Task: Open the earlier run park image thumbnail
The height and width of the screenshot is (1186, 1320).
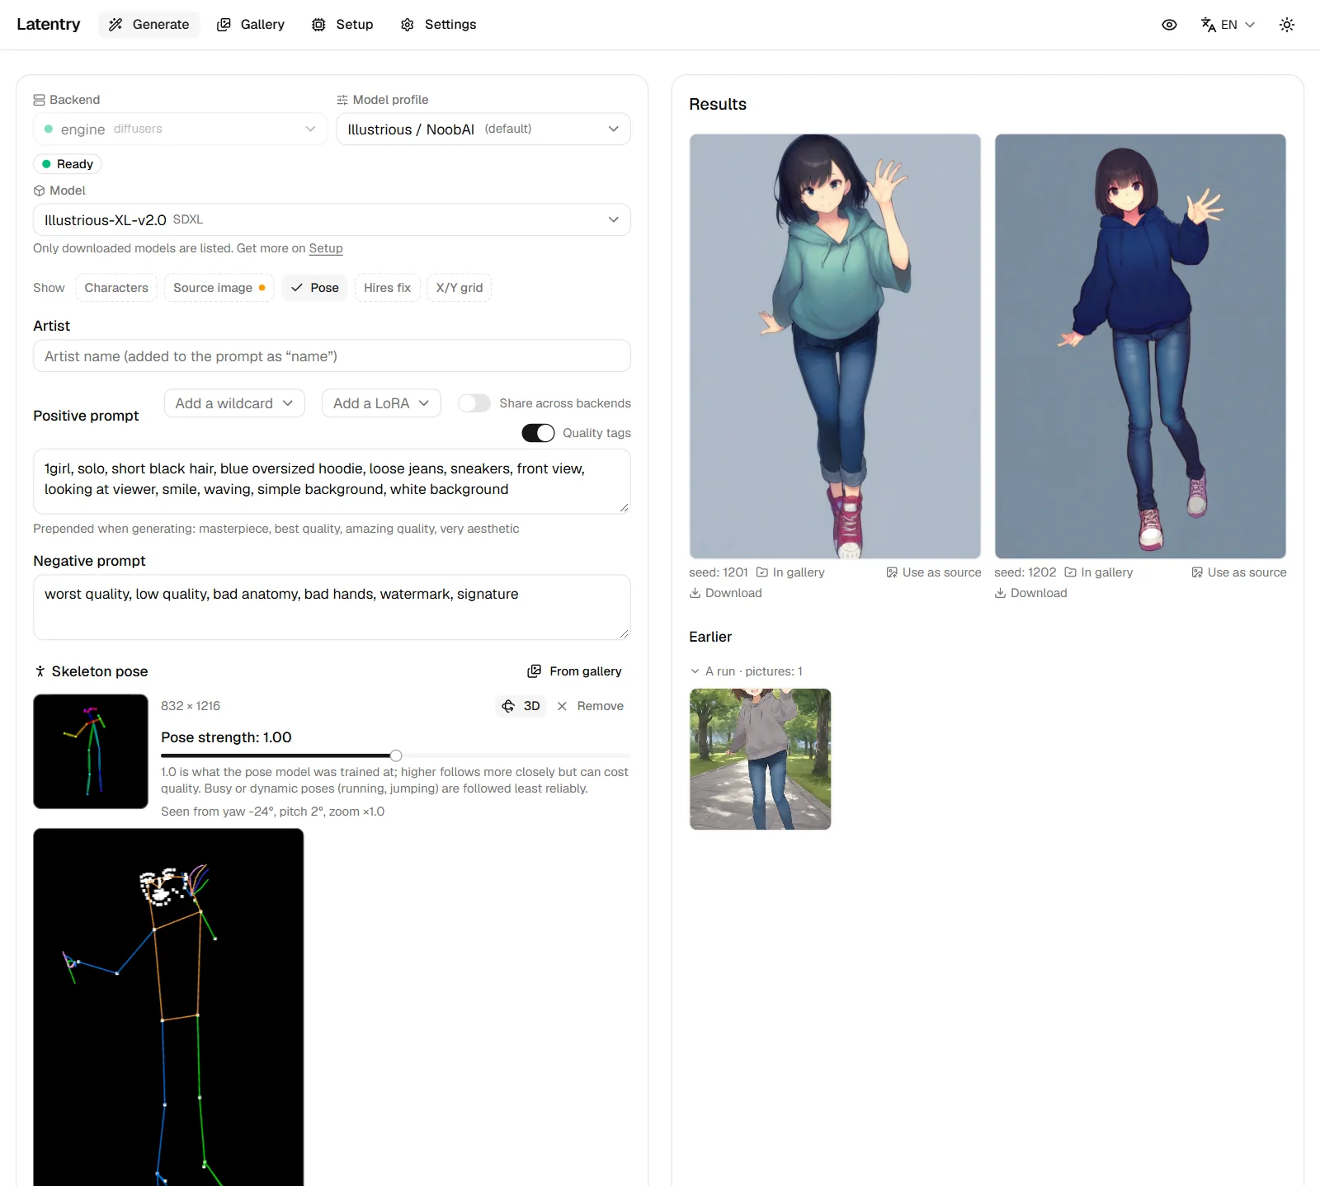Action: tap(761, 760)
